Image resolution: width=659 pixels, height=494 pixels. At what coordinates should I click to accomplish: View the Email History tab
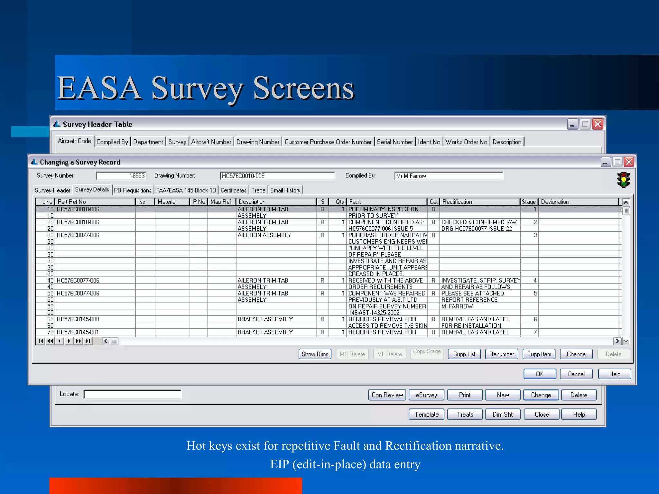[x=285, y=190]
